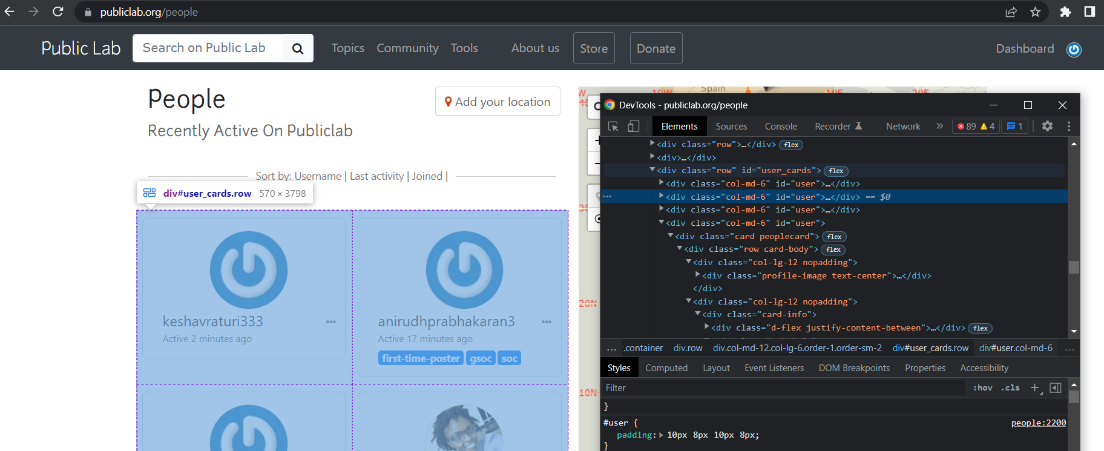
Task: Toggle .cls class editor
Action: (x=1010, y=387)
